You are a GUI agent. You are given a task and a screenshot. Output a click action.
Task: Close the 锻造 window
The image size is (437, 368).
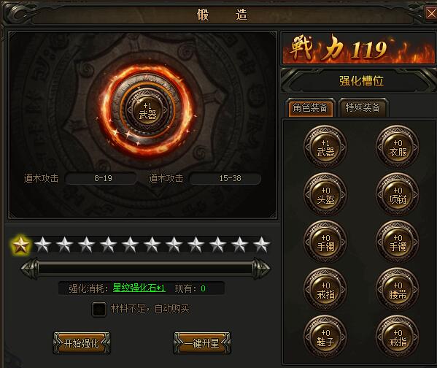431,13
